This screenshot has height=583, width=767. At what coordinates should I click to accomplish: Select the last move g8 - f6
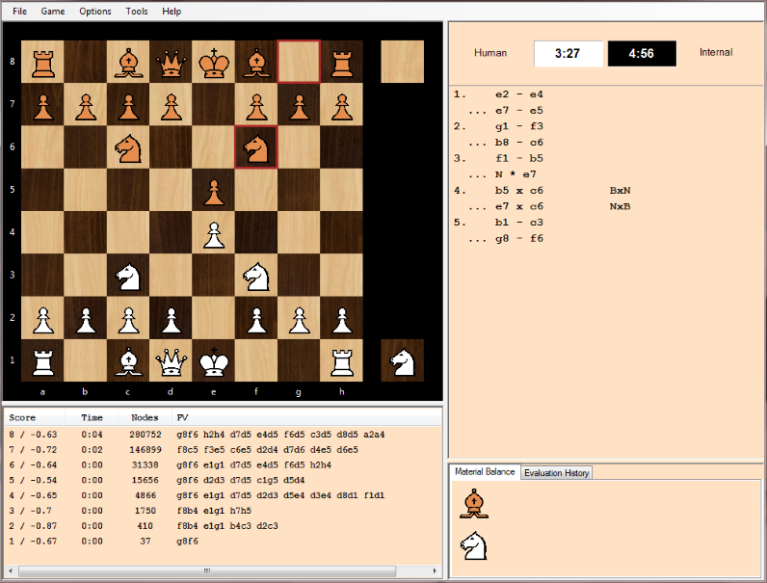click(x=519, y=238)
